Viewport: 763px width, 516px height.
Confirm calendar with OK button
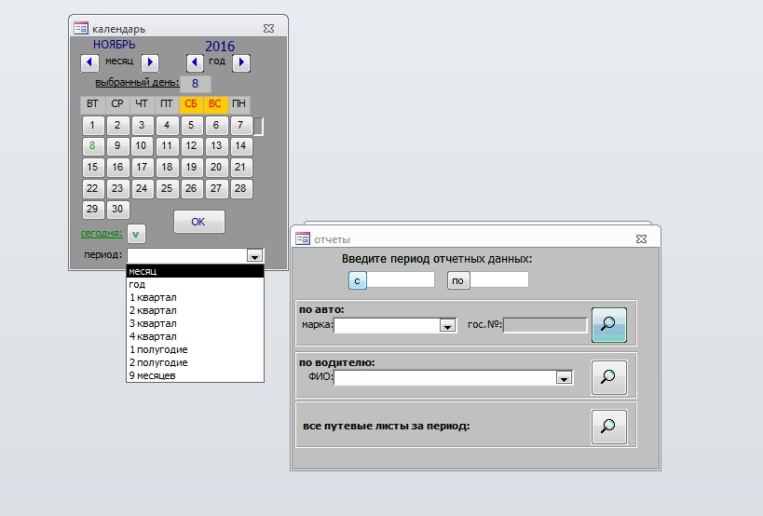pos(198,222)
